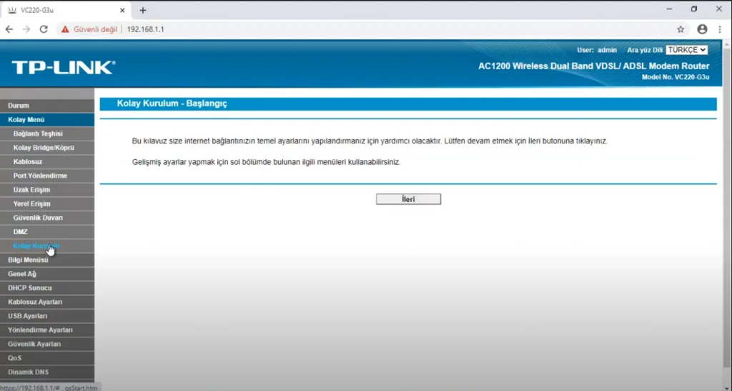Close the VC220-G3u tab

[122, 10]
